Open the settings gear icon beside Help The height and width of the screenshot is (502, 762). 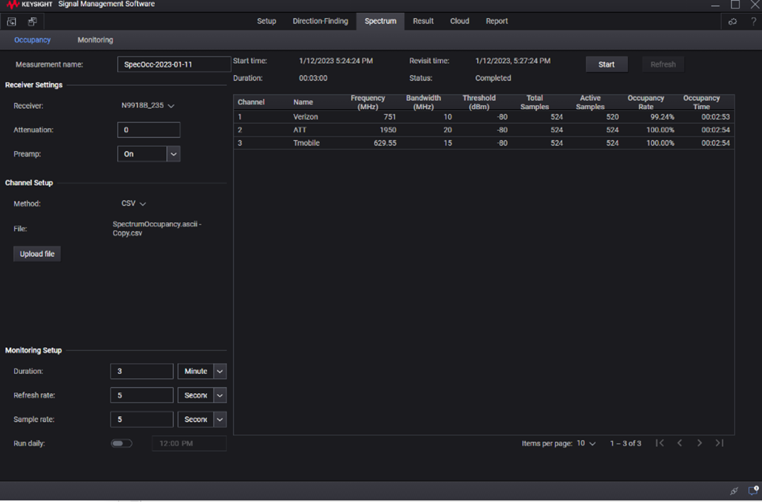[732, 21]
